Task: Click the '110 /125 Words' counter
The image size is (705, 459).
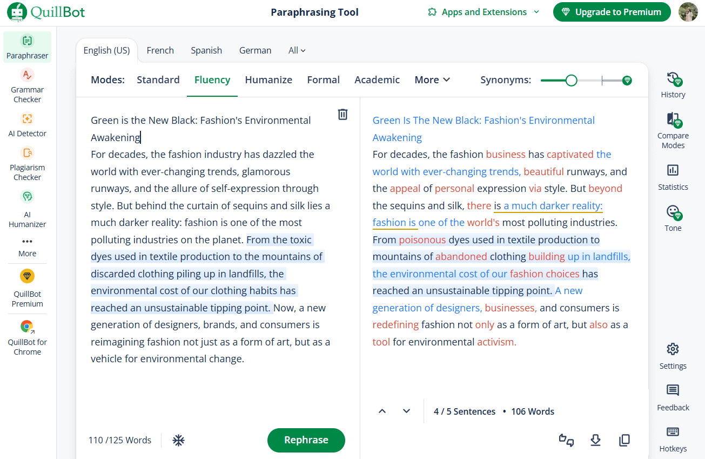Action: [x=120, y=440]
